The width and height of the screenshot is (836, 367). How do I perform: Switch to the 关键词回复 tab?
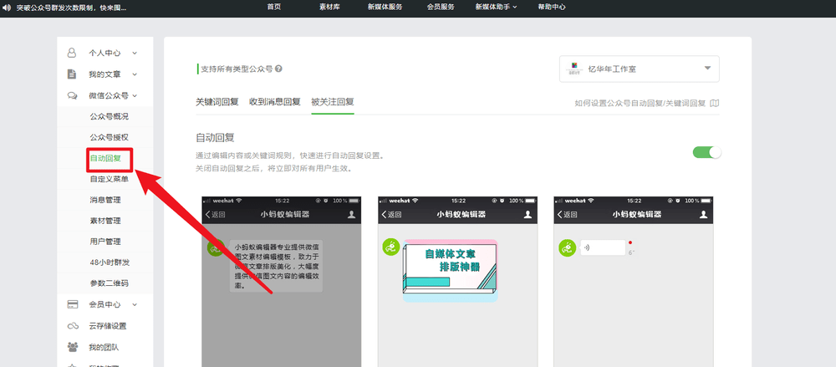(x=217, y=102)
